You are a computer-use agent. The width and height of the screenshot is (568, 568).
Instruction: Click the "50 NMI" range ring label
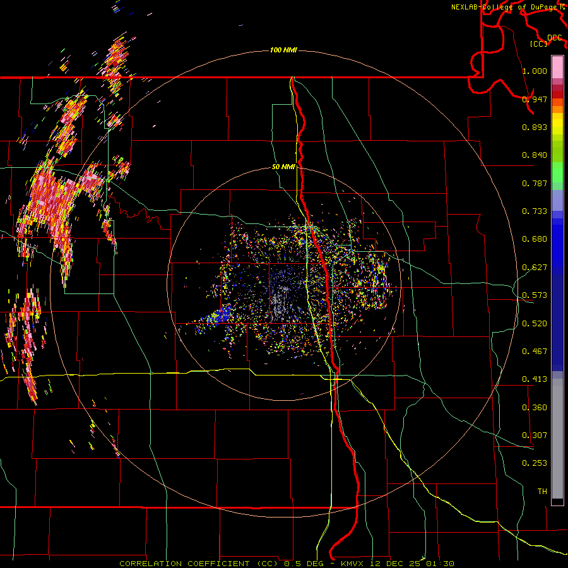283,167
